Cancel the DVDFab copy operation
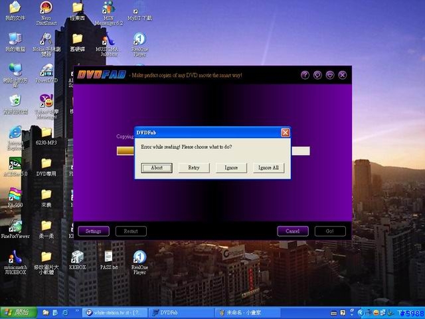This screenshot has width=425, height=319. 293,231
